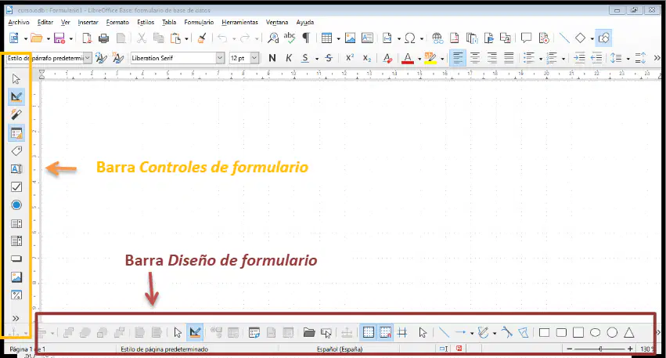Screen dimensions: 666x358
Task: Open dropdown arrow next to New document icon
Action: click(x=26, y=38)
